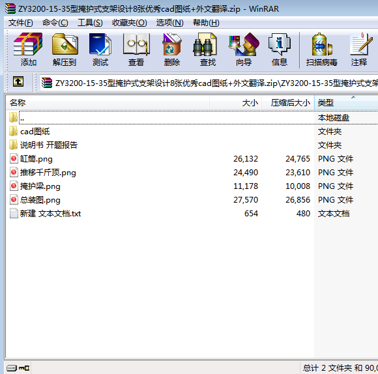Open the Comment (注释) tool

tap(361, 44)
